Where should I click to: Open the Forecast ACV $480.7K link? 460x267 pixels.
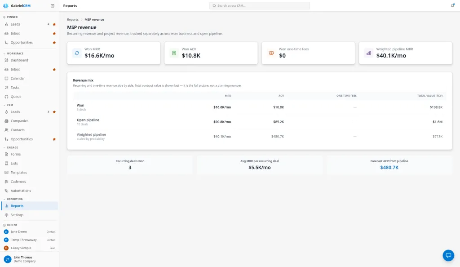coord(389,168)
